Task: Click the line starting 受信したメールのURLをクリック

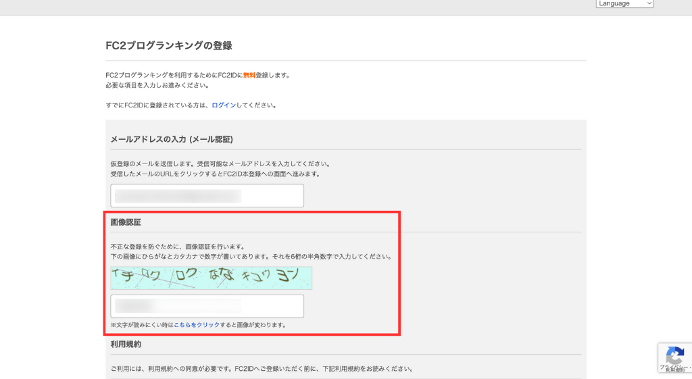Action: (x=216, y=174)
